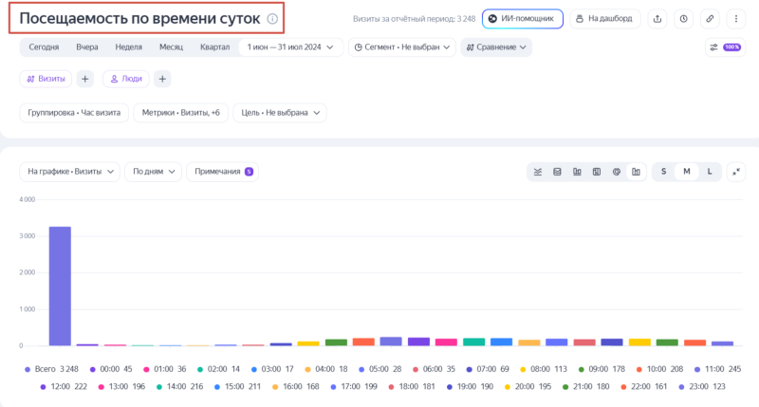Screen dimensions: 759x407
Task: Select the Месяц period
Action: coord(172,46)
